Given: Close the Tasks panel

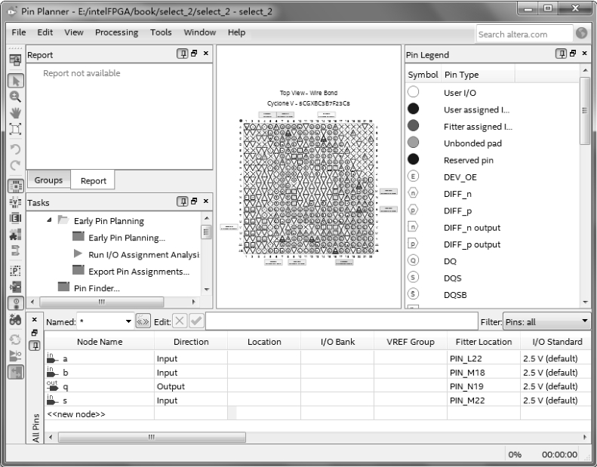Looking at the screenshot, I should tap(206, 201).
